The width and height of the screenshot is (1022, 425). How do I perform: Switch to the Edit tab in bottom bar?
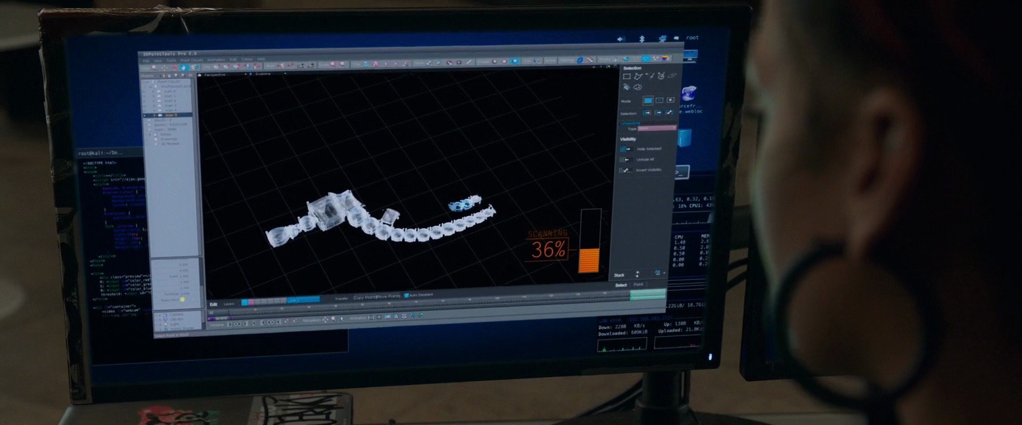pyautogui.click(x=213, y=304)
